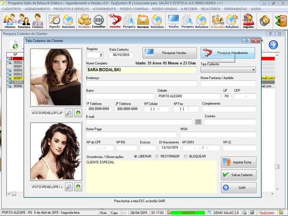
Task: Click the Pesquisar Atendimento button
Action: pos(228,53)
